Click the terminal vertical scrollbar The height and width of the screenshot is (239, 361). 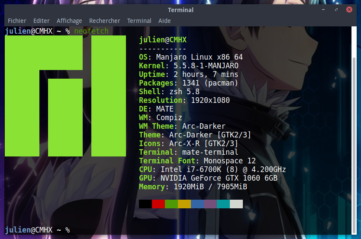355,145
